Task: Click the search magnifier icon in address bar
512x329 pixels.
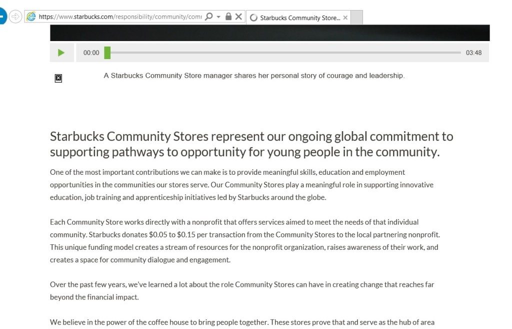Action: 208,17
